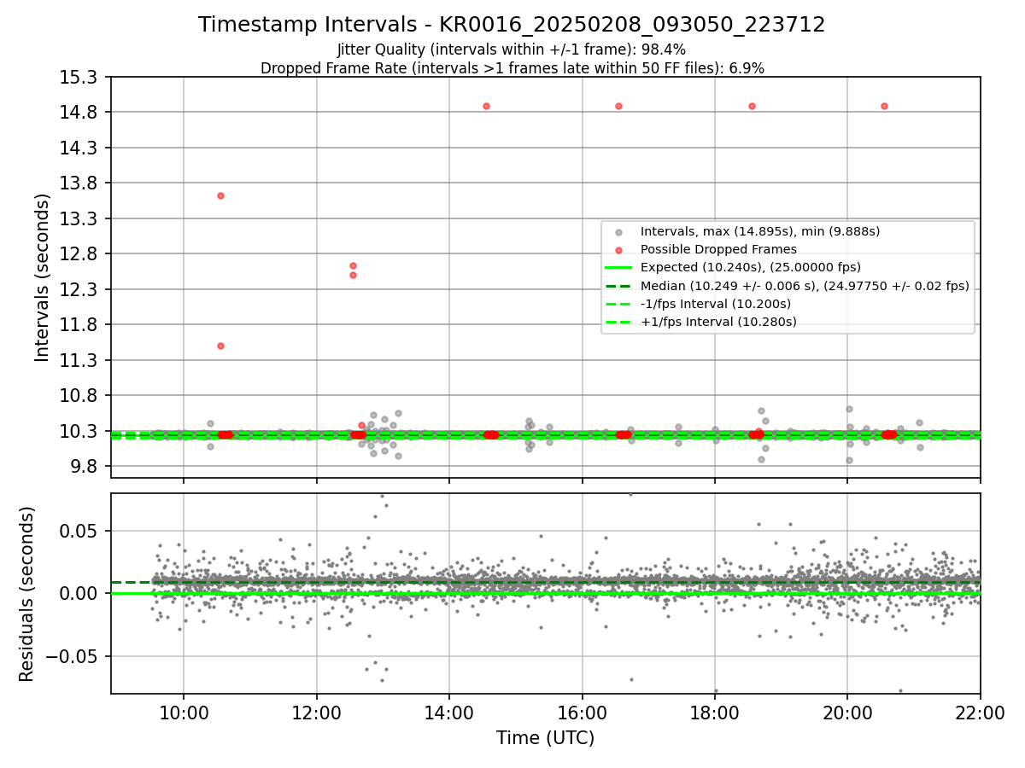Click the 'Intervals (seconds)' y-axis label
Image resolution: width=1025 pixels, height=768 pixels.
[x=43, y=277]
